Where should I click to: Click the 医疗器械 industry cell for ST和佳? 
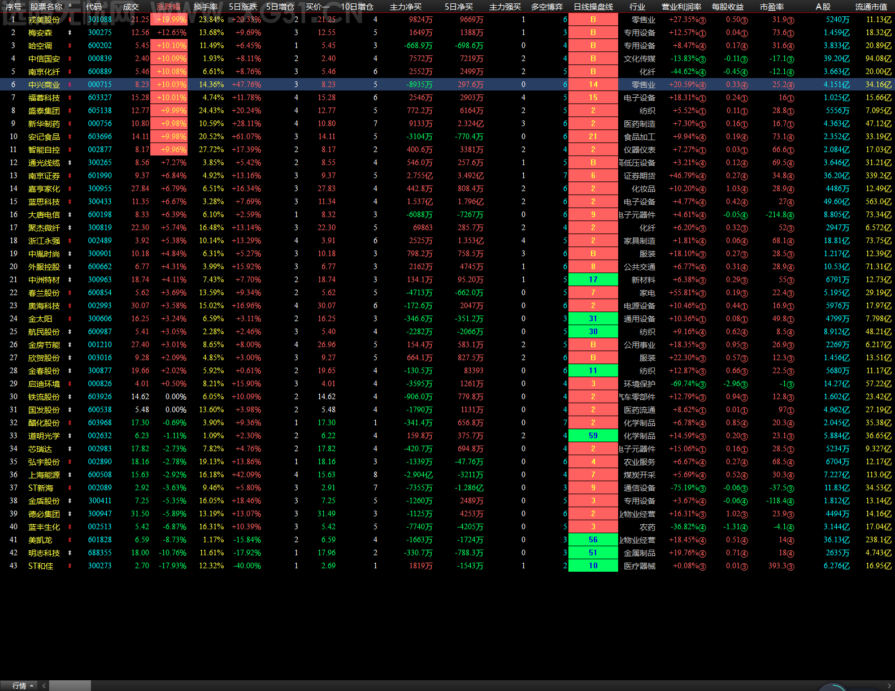[x=640, y=566]
